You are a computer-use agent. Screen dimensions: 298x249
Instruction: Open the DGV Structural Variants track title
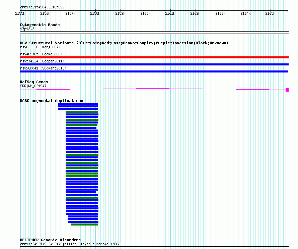tap(124, 43)
